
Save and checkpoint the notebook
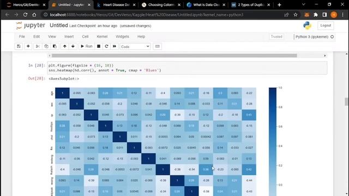(x=19, y=46)
